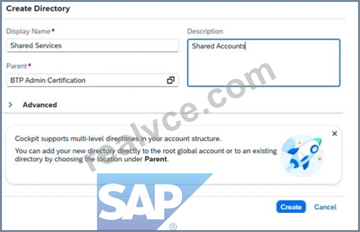
Task: Click the rocket illustration in info card
Action: pos(302,156)
